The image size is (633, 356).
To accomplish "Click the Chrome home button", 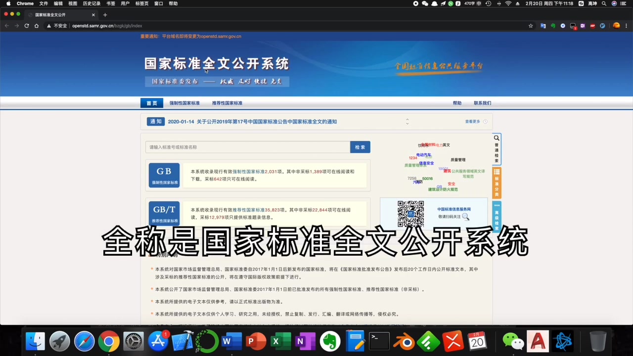I will point(37,26).
